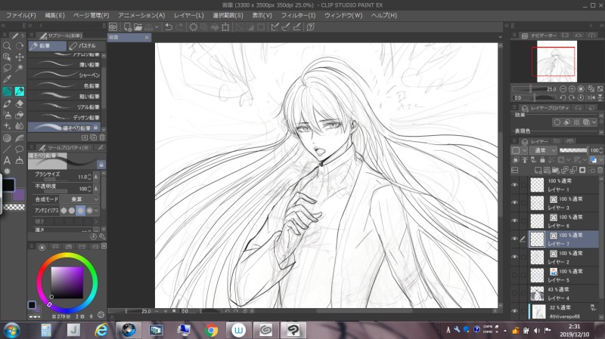Open フィルター(I) menu

298,15
